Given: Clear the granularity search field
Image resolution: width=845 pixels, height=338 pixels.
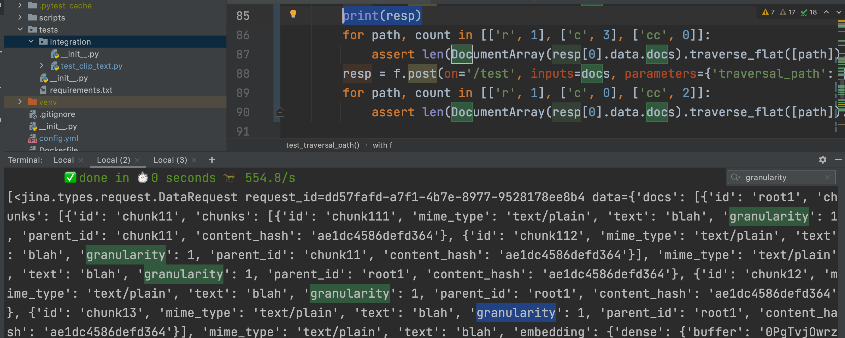Looking at the screenshot, I should [827, 177].
